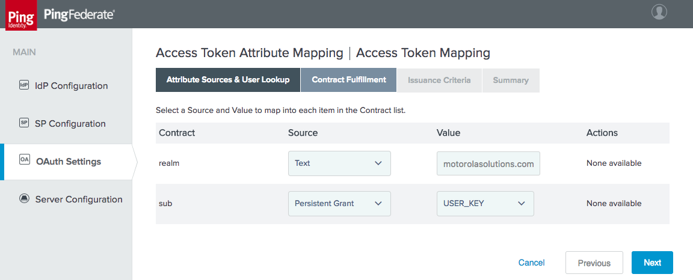
Task: Go back with Previous button
Action: (594, 263)
